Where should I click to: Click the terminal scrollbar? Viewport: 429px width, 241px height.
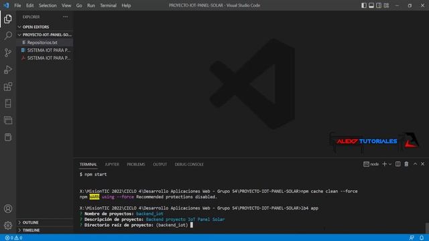(x=427, y=228)
